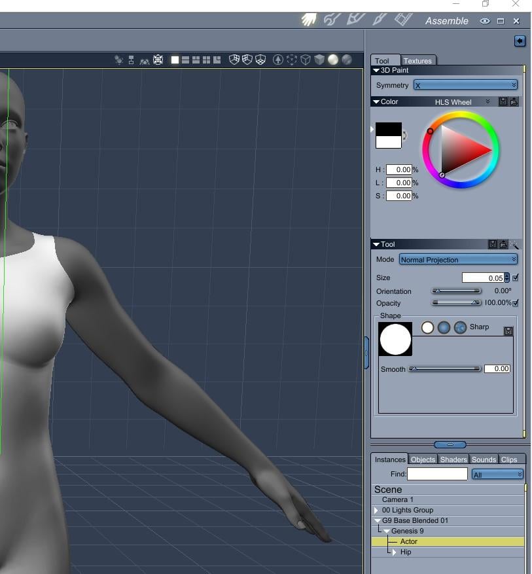Click the S percentage field
The height and width of the screenshot is (574, 532).
click(399, 196)
